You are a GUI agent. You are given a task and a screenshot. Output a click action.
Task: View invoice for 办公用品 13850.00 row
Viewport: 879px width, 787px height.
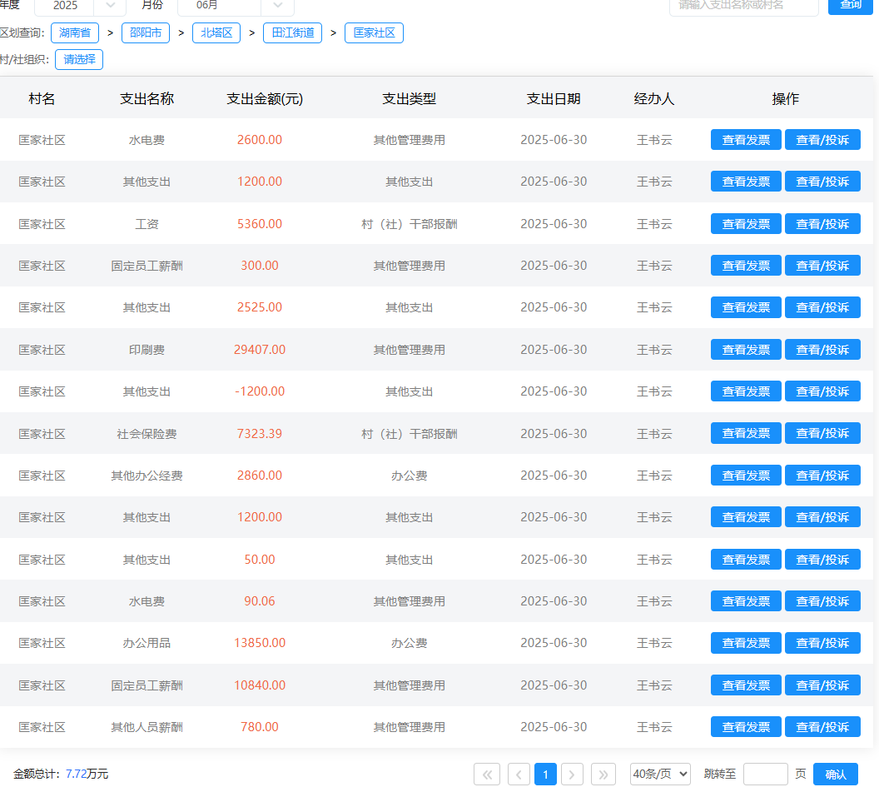click(x=746, y=643)
